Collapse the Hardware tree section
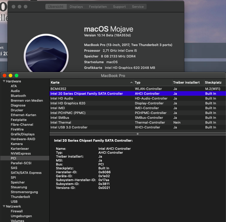Image resolution: width=226 pixels, height=222 pixels. [x=4, y=82]
